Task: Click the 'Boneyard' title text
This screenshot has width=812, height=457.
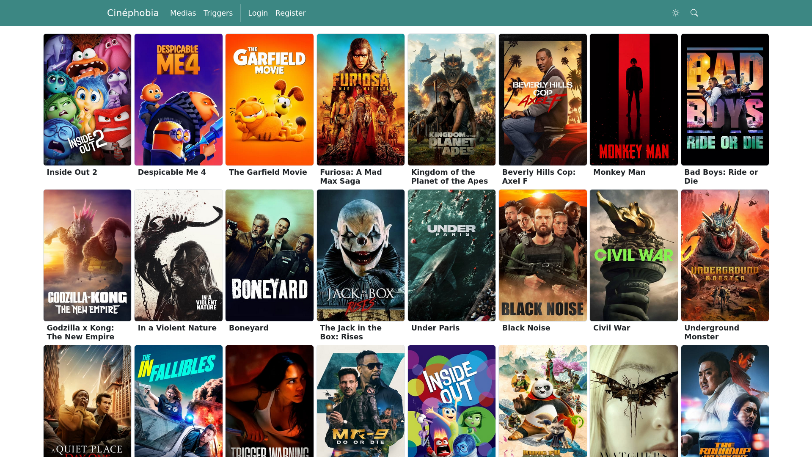Action: point(249,328)
